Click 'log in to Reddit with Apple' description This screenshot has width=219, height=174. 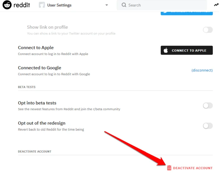53,54
